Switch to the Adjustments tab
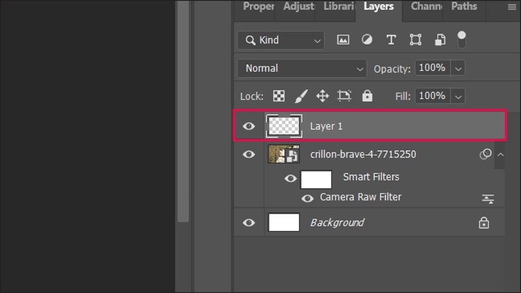The width and height of the screenshot is (521, 293). 298,7
